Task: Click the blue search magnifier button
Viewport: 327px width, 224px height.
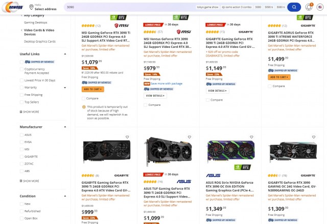Action: click(x=294, y=7)
